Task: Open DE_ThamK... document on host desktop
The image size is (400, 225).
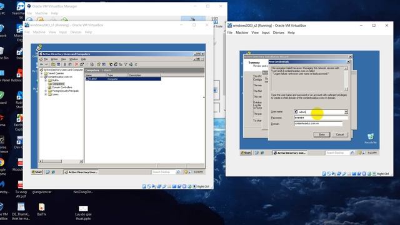Action: point(21,211)
